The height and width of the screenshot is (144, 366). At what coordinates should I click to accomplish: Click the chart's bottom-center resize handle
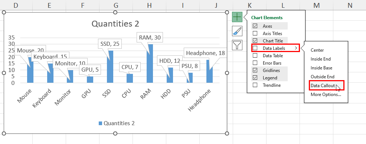click(x=115, y=134)
